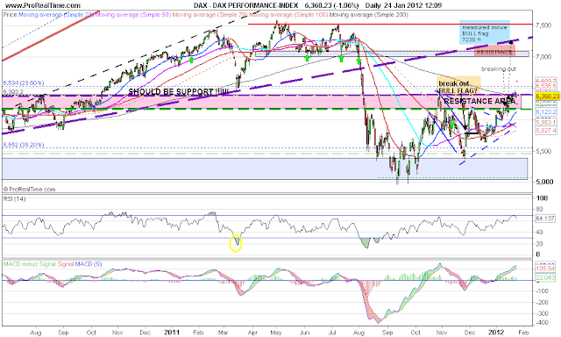The width and height of the screenshot is (561, 337).
Task: Click the blue 6,123.2 price tag
Action: [x=546, y=112]
